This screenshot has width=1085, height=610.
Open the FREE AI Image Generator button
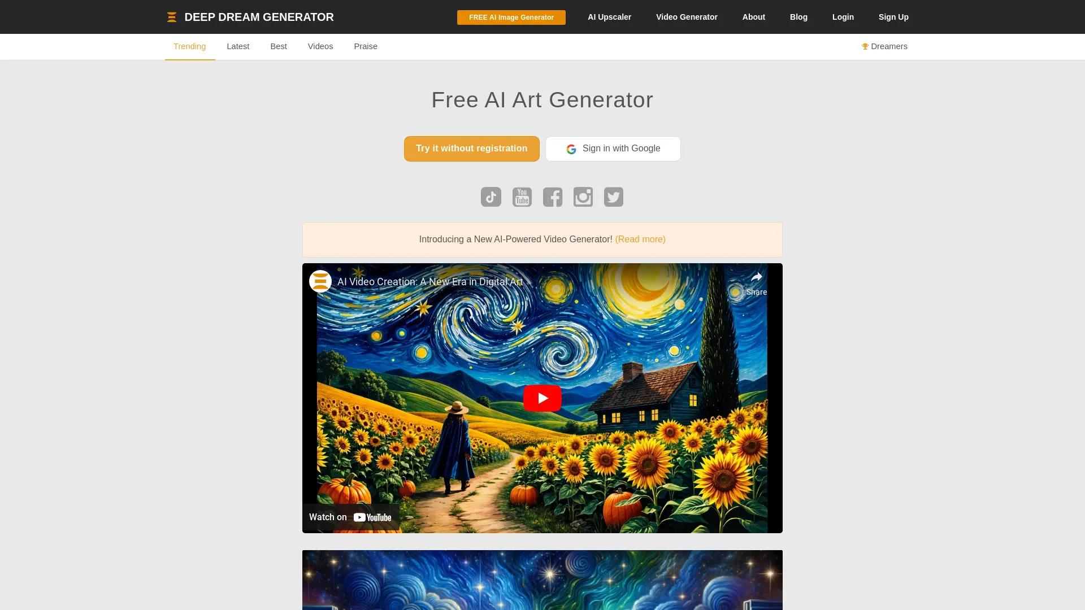click(x=511, y=18)
